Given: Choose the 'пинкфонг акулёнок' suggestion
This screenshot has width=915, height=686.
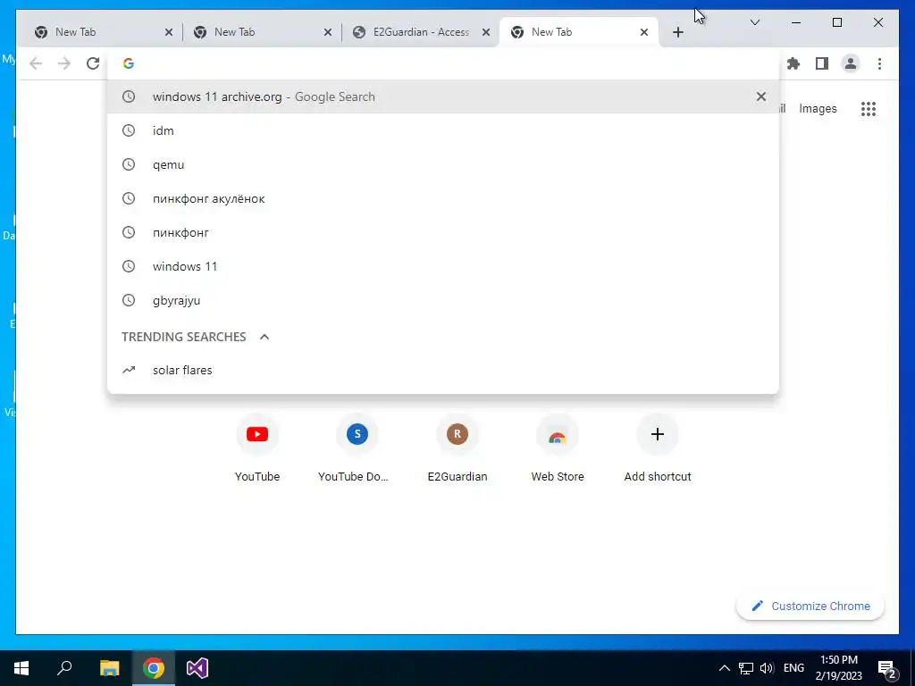Looking at the screenshot, I should click(443, 198).
